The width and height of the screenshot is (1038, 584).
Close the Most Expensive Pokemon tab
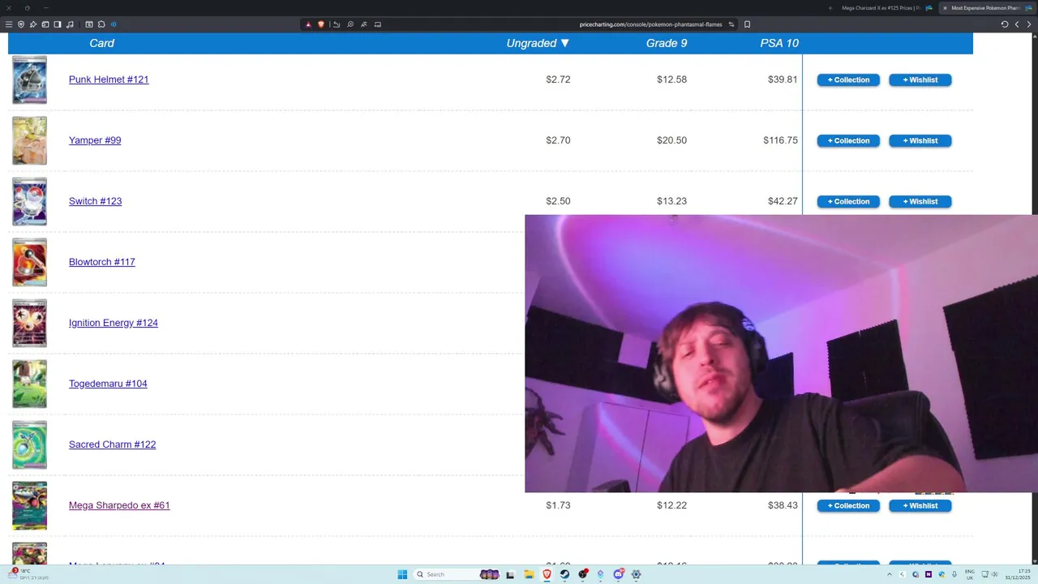945,8
